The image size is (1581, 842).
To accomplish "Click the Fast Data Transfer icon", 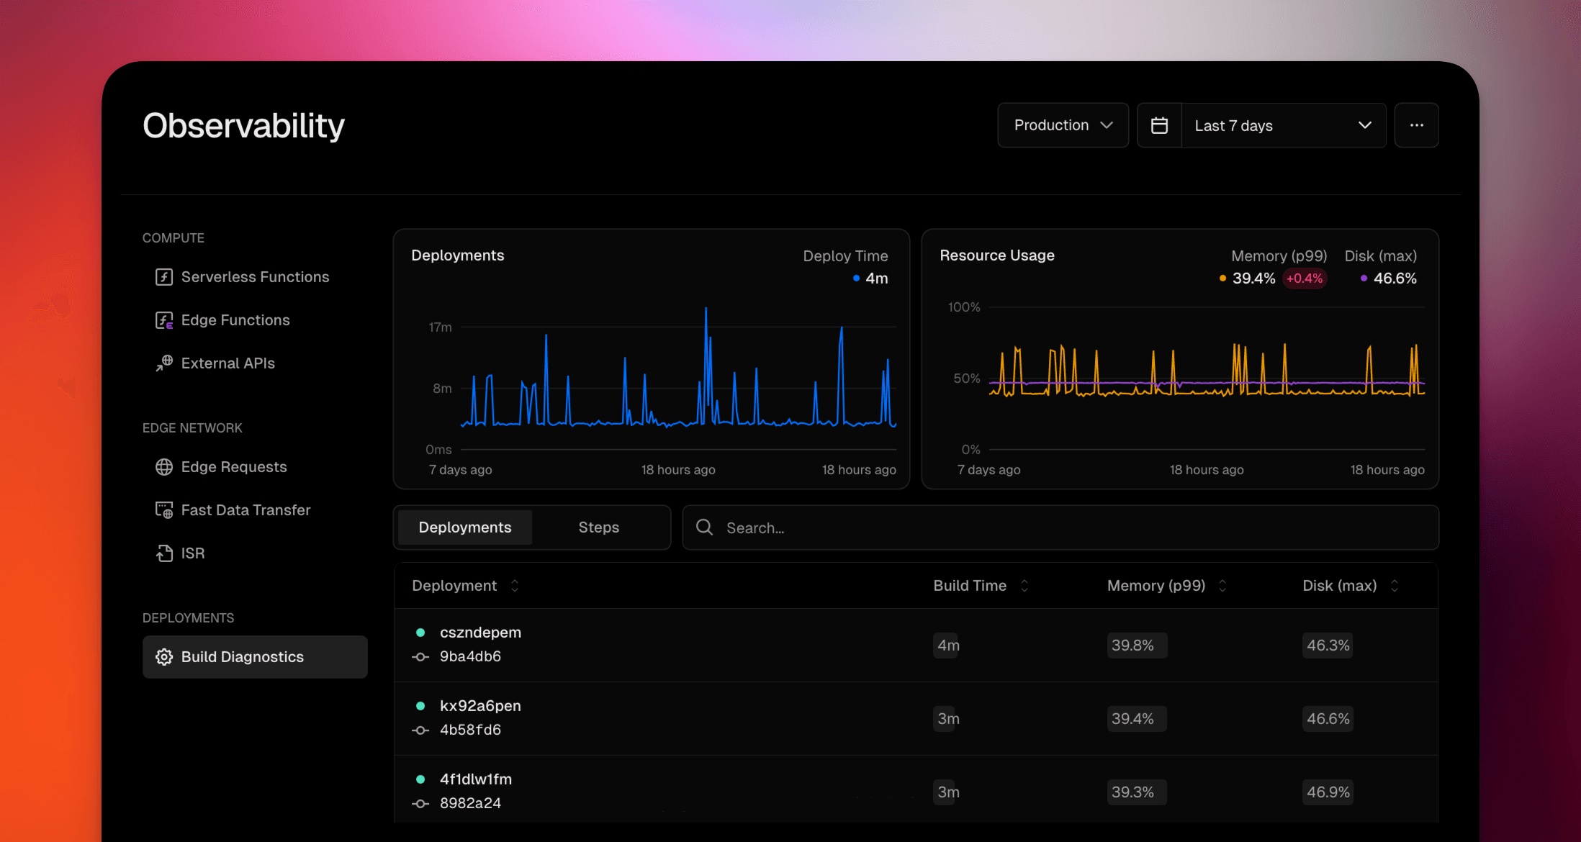I will [164, 510].
